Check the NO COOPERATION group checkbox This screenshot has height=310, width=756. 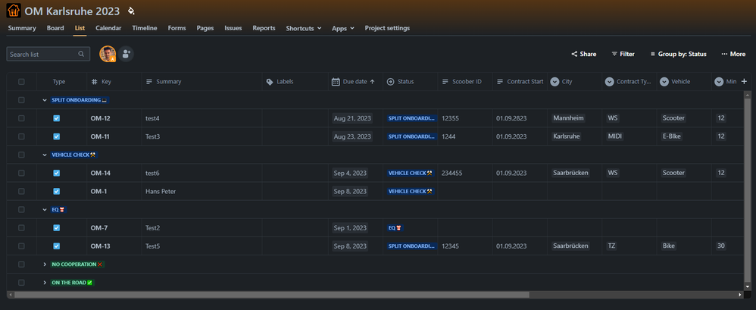click(x=21, y=265)
